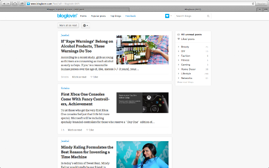Open Jezebel link above Mindy Kaling post

tap(65, 141)
